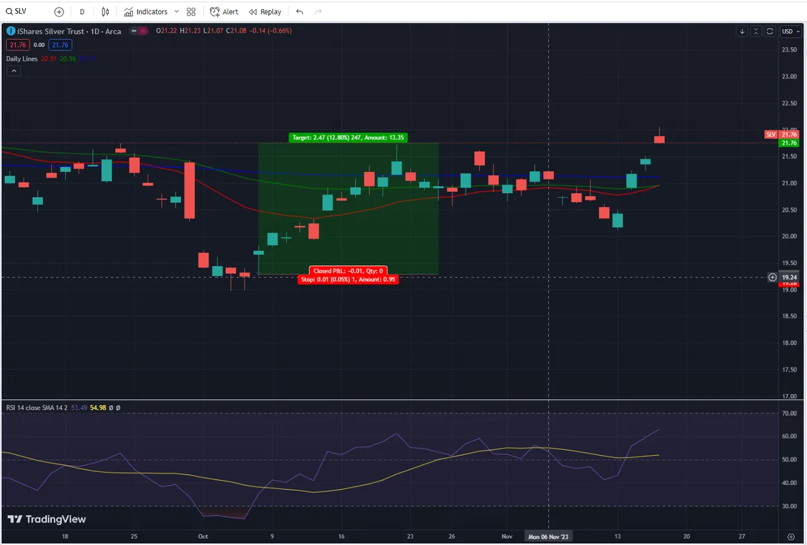Click the Closed P&L label

coord(348,271)
